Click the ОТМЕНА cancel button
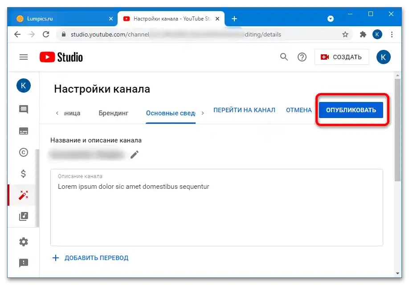409x285 pixels. [x=299, y=110]
